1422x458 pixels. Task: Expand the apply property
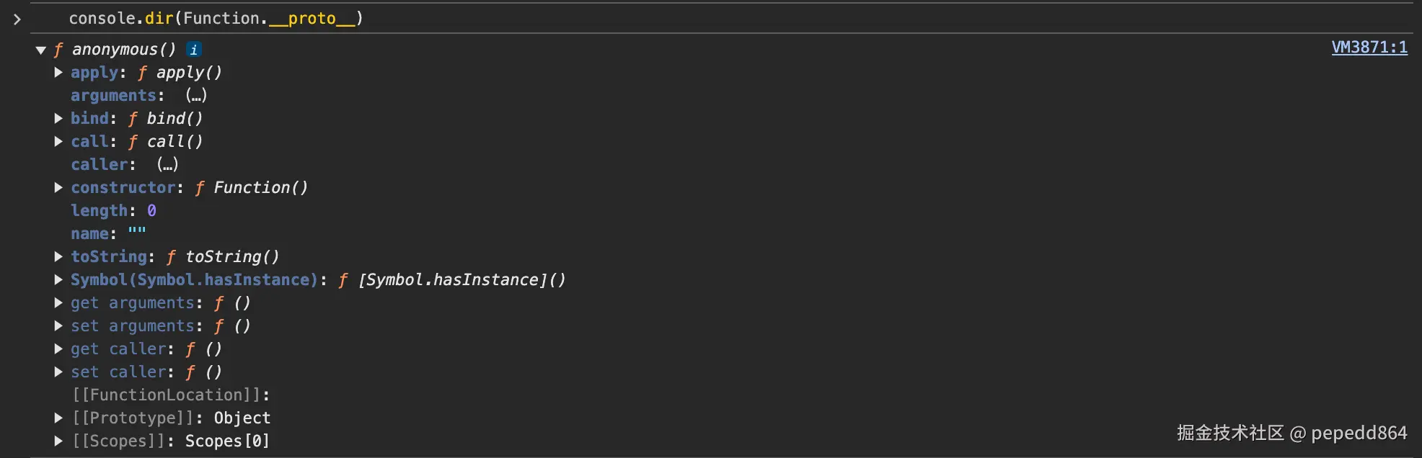[x=59, y=73]
